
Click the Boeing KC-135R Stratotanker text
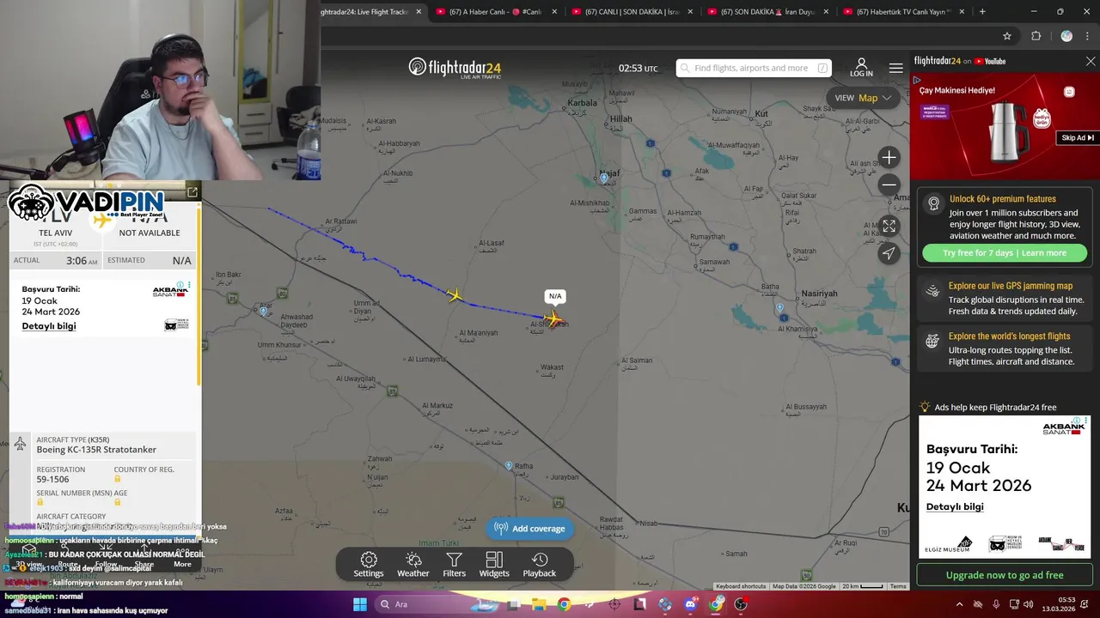pos(96,450)
